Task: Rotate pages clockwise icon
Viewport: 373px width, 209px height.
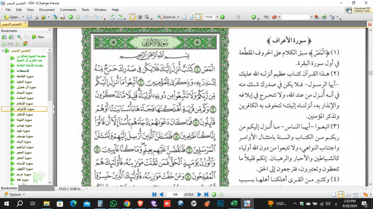Action: coord(120,17)
